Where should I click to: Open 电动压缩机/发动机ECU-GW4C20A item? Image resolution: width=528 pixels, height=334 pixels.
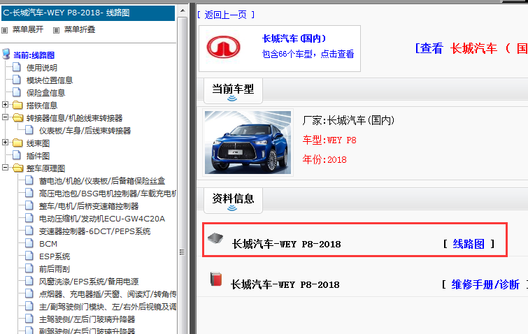point(102,219)
